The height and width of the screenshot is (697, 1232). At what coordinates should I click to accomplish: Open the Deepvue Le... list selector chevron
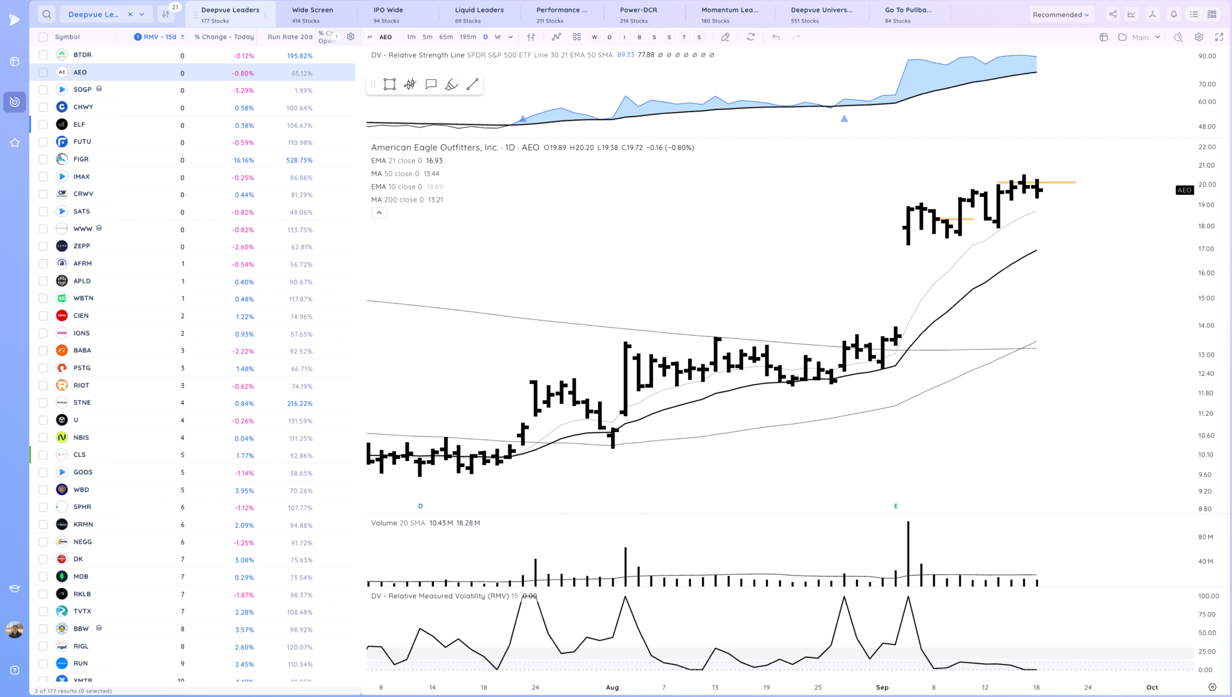[x=142, y=14]
